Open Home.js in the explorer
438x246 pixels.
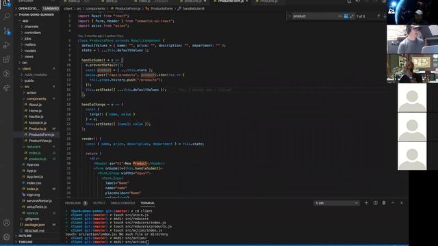(35, 111)
